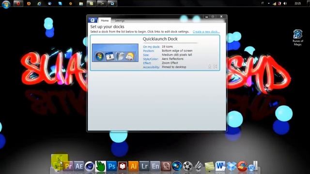
Task: Show hidden system tray icons arrow
Action: click(269, 3)
